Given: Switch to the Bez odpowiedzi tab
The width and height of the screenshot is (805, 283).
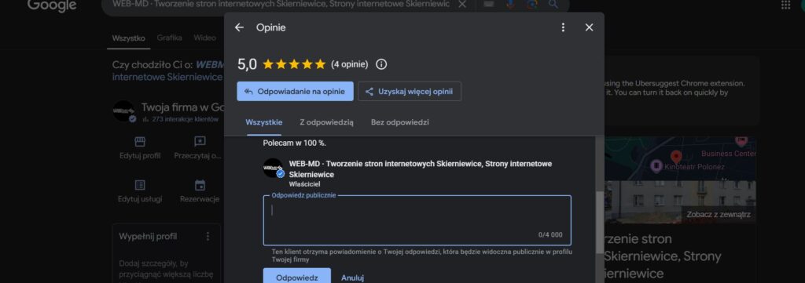Looking at the screenshot, I should pos(400,122).
